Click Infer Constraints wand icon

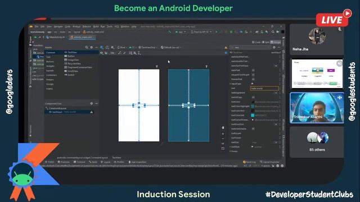tap(124, 53)
